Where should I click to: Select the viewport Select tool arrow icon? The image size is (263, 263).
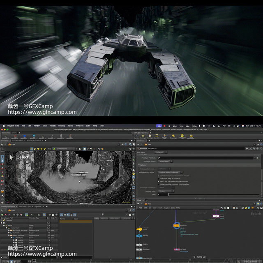point(2,157)
